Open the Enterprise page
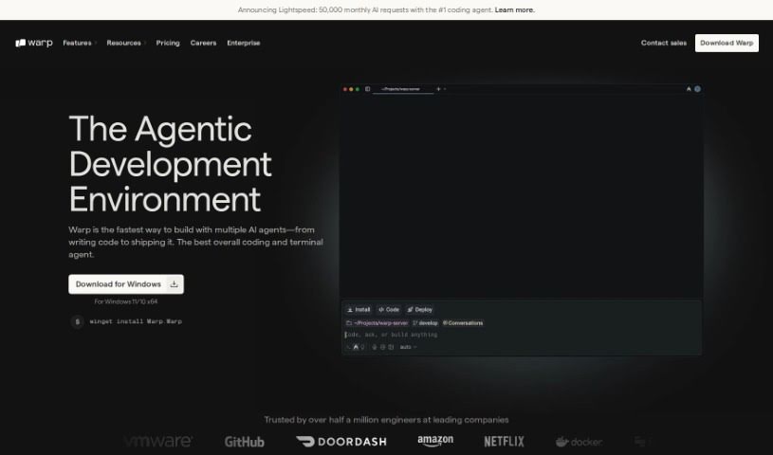Viewport: 773px width, 455px height. tap(244, 43)
